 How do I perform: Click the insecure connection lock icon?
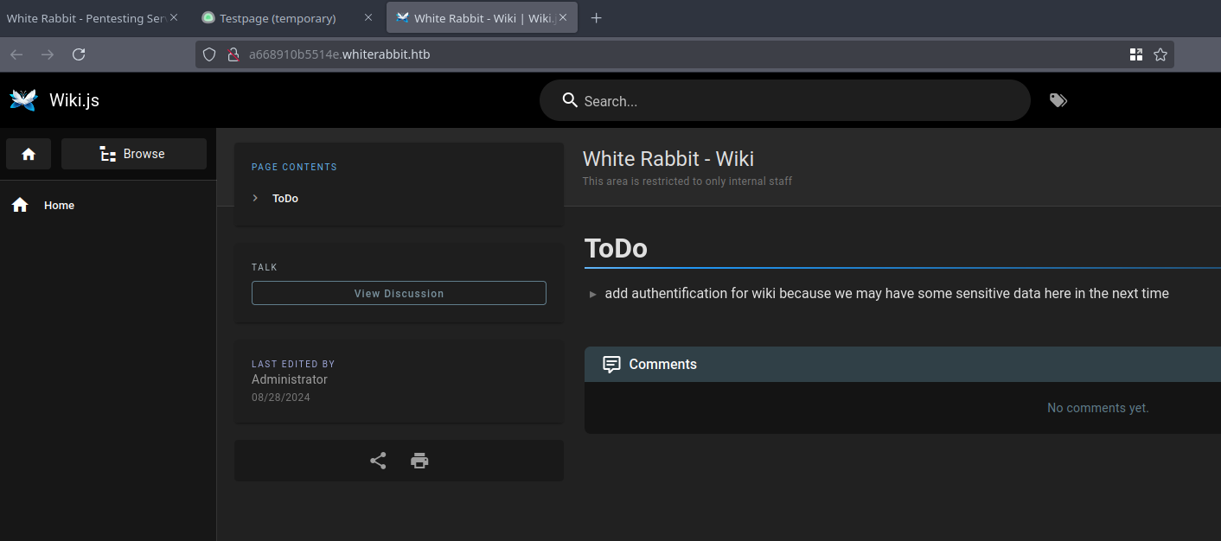(232, 54)
